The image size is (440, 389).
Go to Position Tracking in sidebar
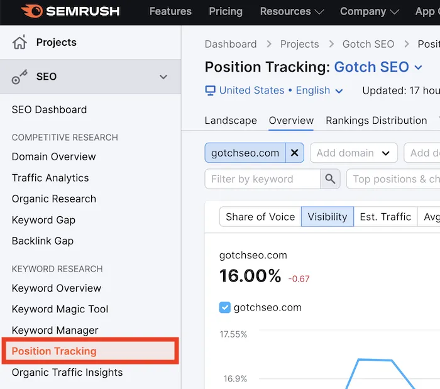[x=54, y=351]
